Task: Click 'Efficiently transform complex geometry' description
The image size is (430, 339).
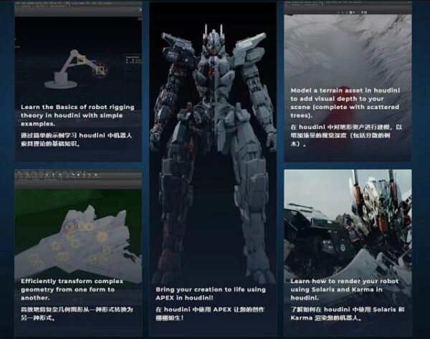Action: pyautogui.click(x=72, y=288)
